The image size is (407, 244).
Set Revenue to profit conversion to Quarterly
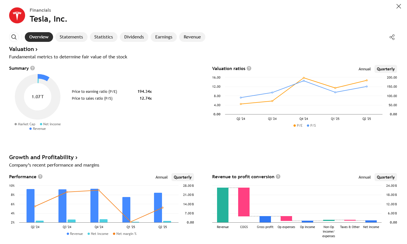pyautogui.click(x=386, y=177)
